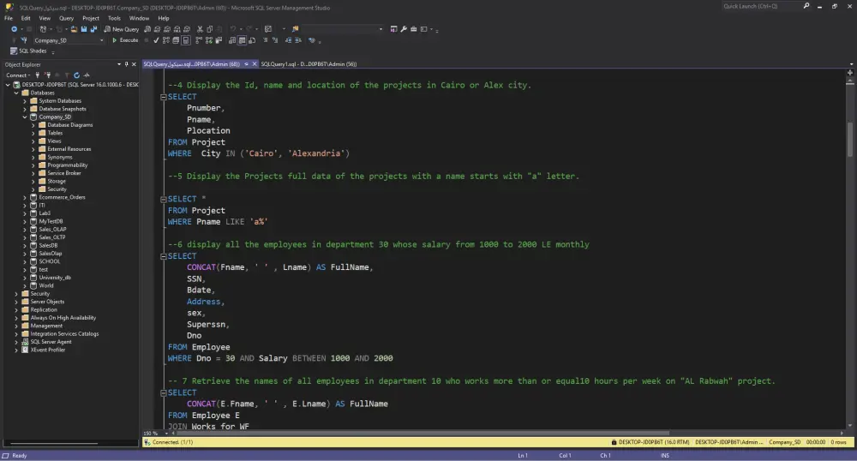Click Specify Values for Template Parameters icon
The height and width of the screenshot is (461, 857).
312,40
